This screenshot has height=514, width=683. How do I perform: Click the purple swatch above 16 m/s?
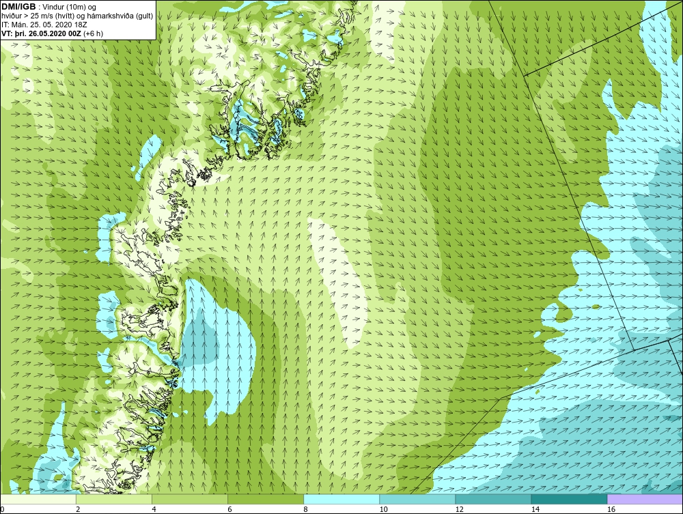click(x=645, y=499)
